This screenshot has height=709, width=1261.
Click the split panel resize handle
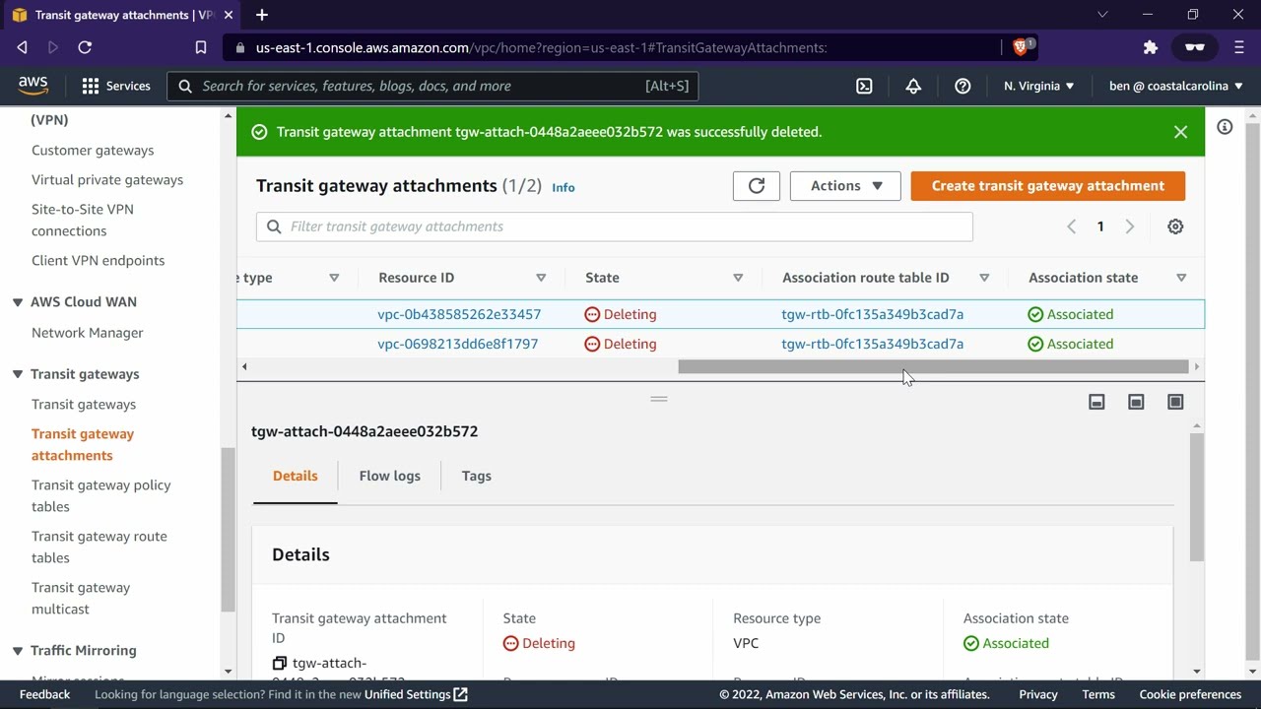[x=659, y=399]
